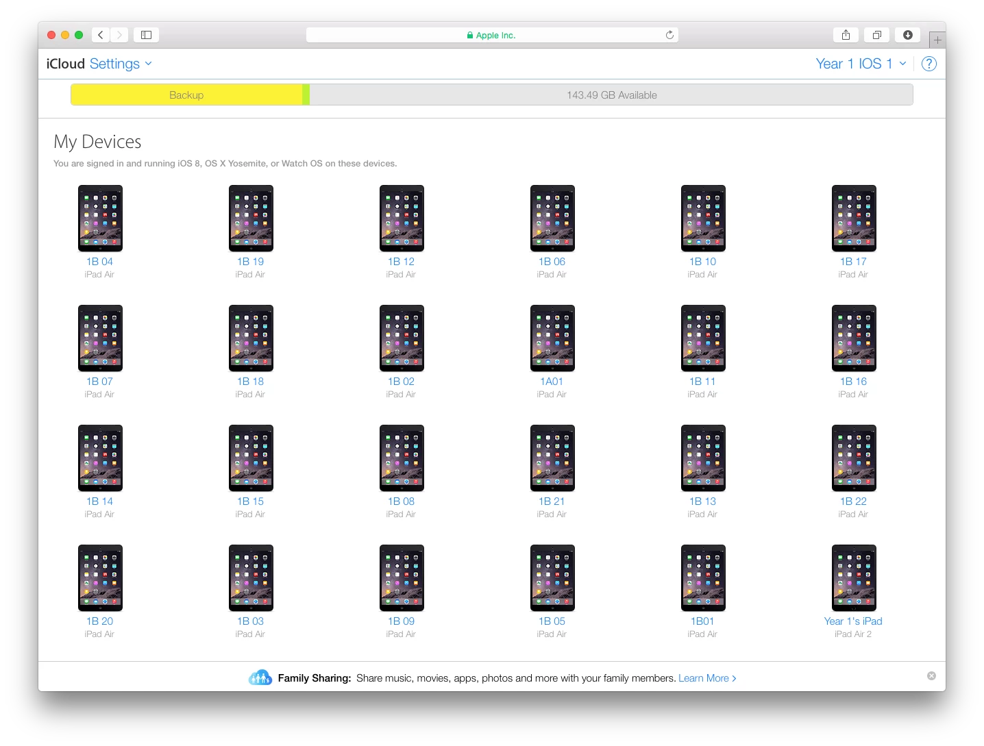Open the Share menu icon

846,35
